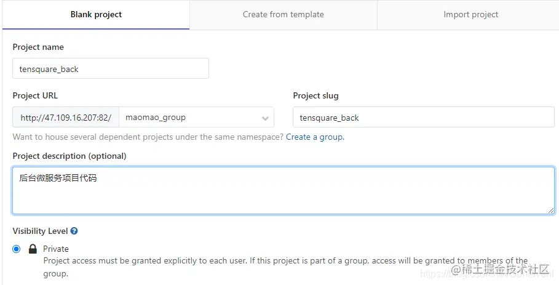Viewport: 559px width, 285px height.
Task: Click the lock icon beside Private
Action: point(33,249)
